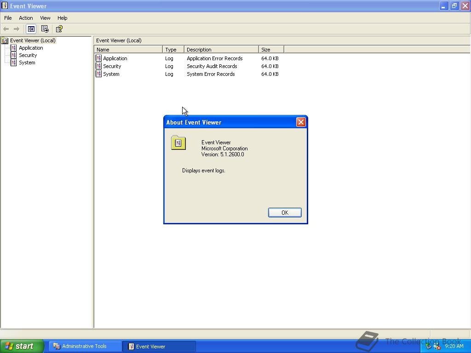Click the Help toolbar icon
The width and height of the screenshot is (471, 353).
pos(59,29)
